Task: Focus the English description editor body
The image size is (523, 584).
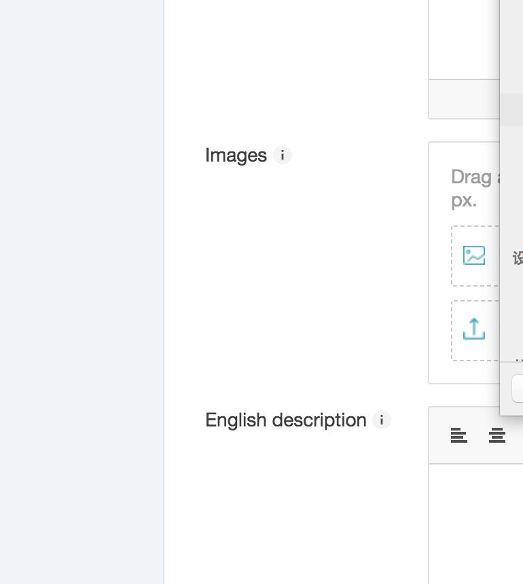Action: click(475, 523)
